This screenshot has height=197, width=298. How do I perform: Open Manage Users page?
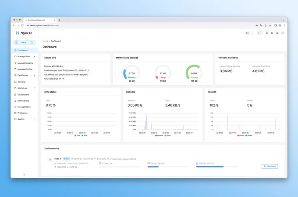point(25,107)
